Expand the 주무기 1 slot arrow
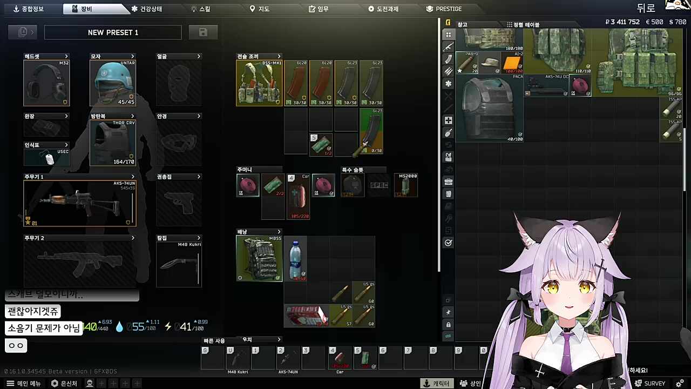 [x=132, y=177]
